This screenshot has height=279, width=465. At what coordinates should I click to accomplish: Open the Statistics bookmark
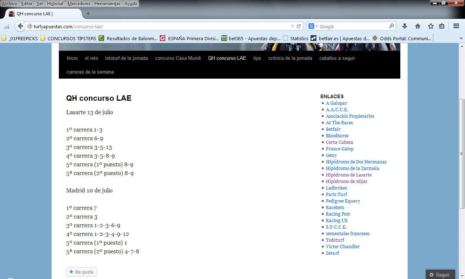tap(295, 38)
